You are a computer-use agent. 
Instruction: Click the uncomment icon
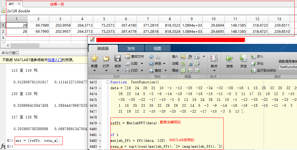point(190,63)
